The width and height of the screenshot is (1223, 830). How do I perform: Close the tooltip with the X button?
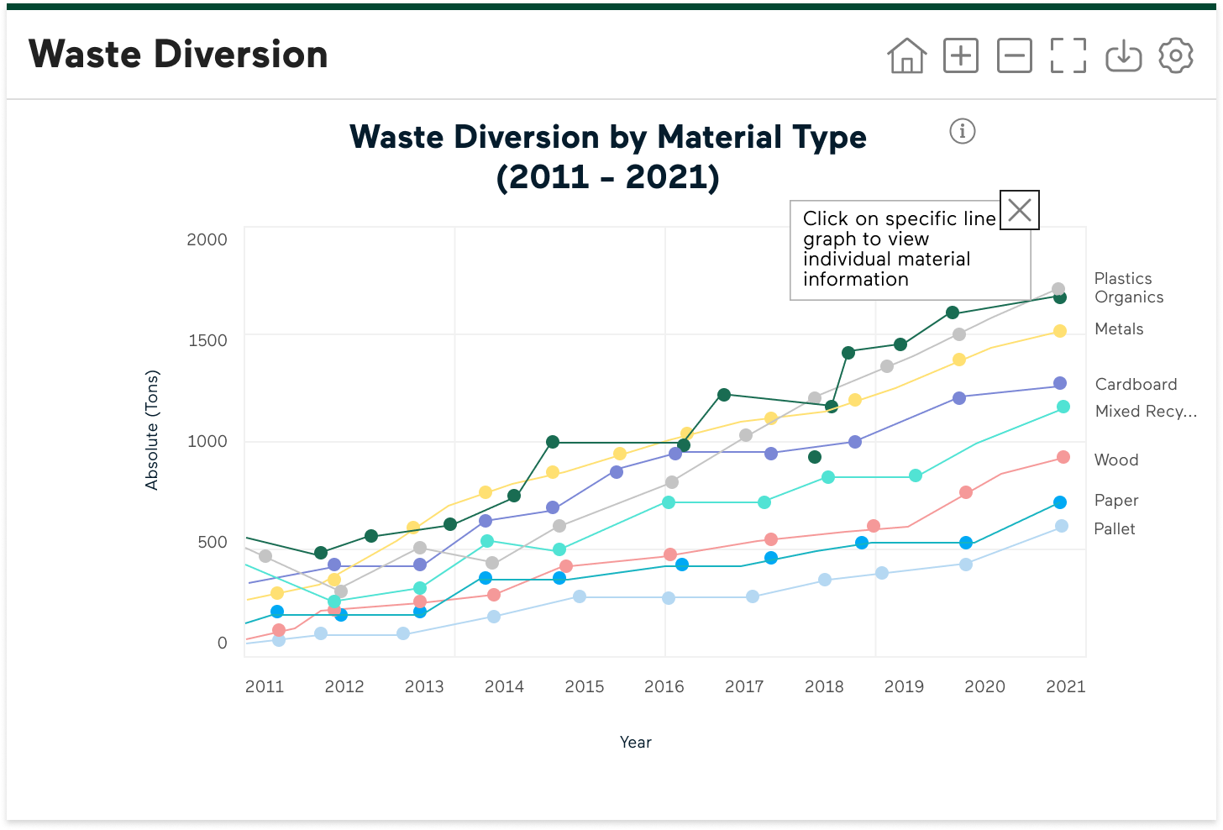click(1020, 210)
